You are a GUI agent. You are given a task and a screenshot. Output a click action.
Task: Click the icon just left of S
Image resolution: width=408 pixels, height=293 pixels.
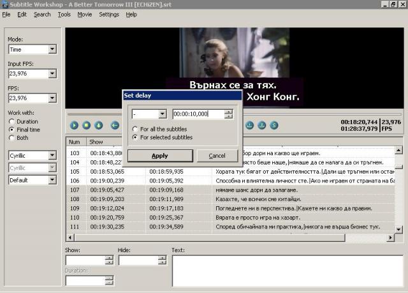[261, 126]
